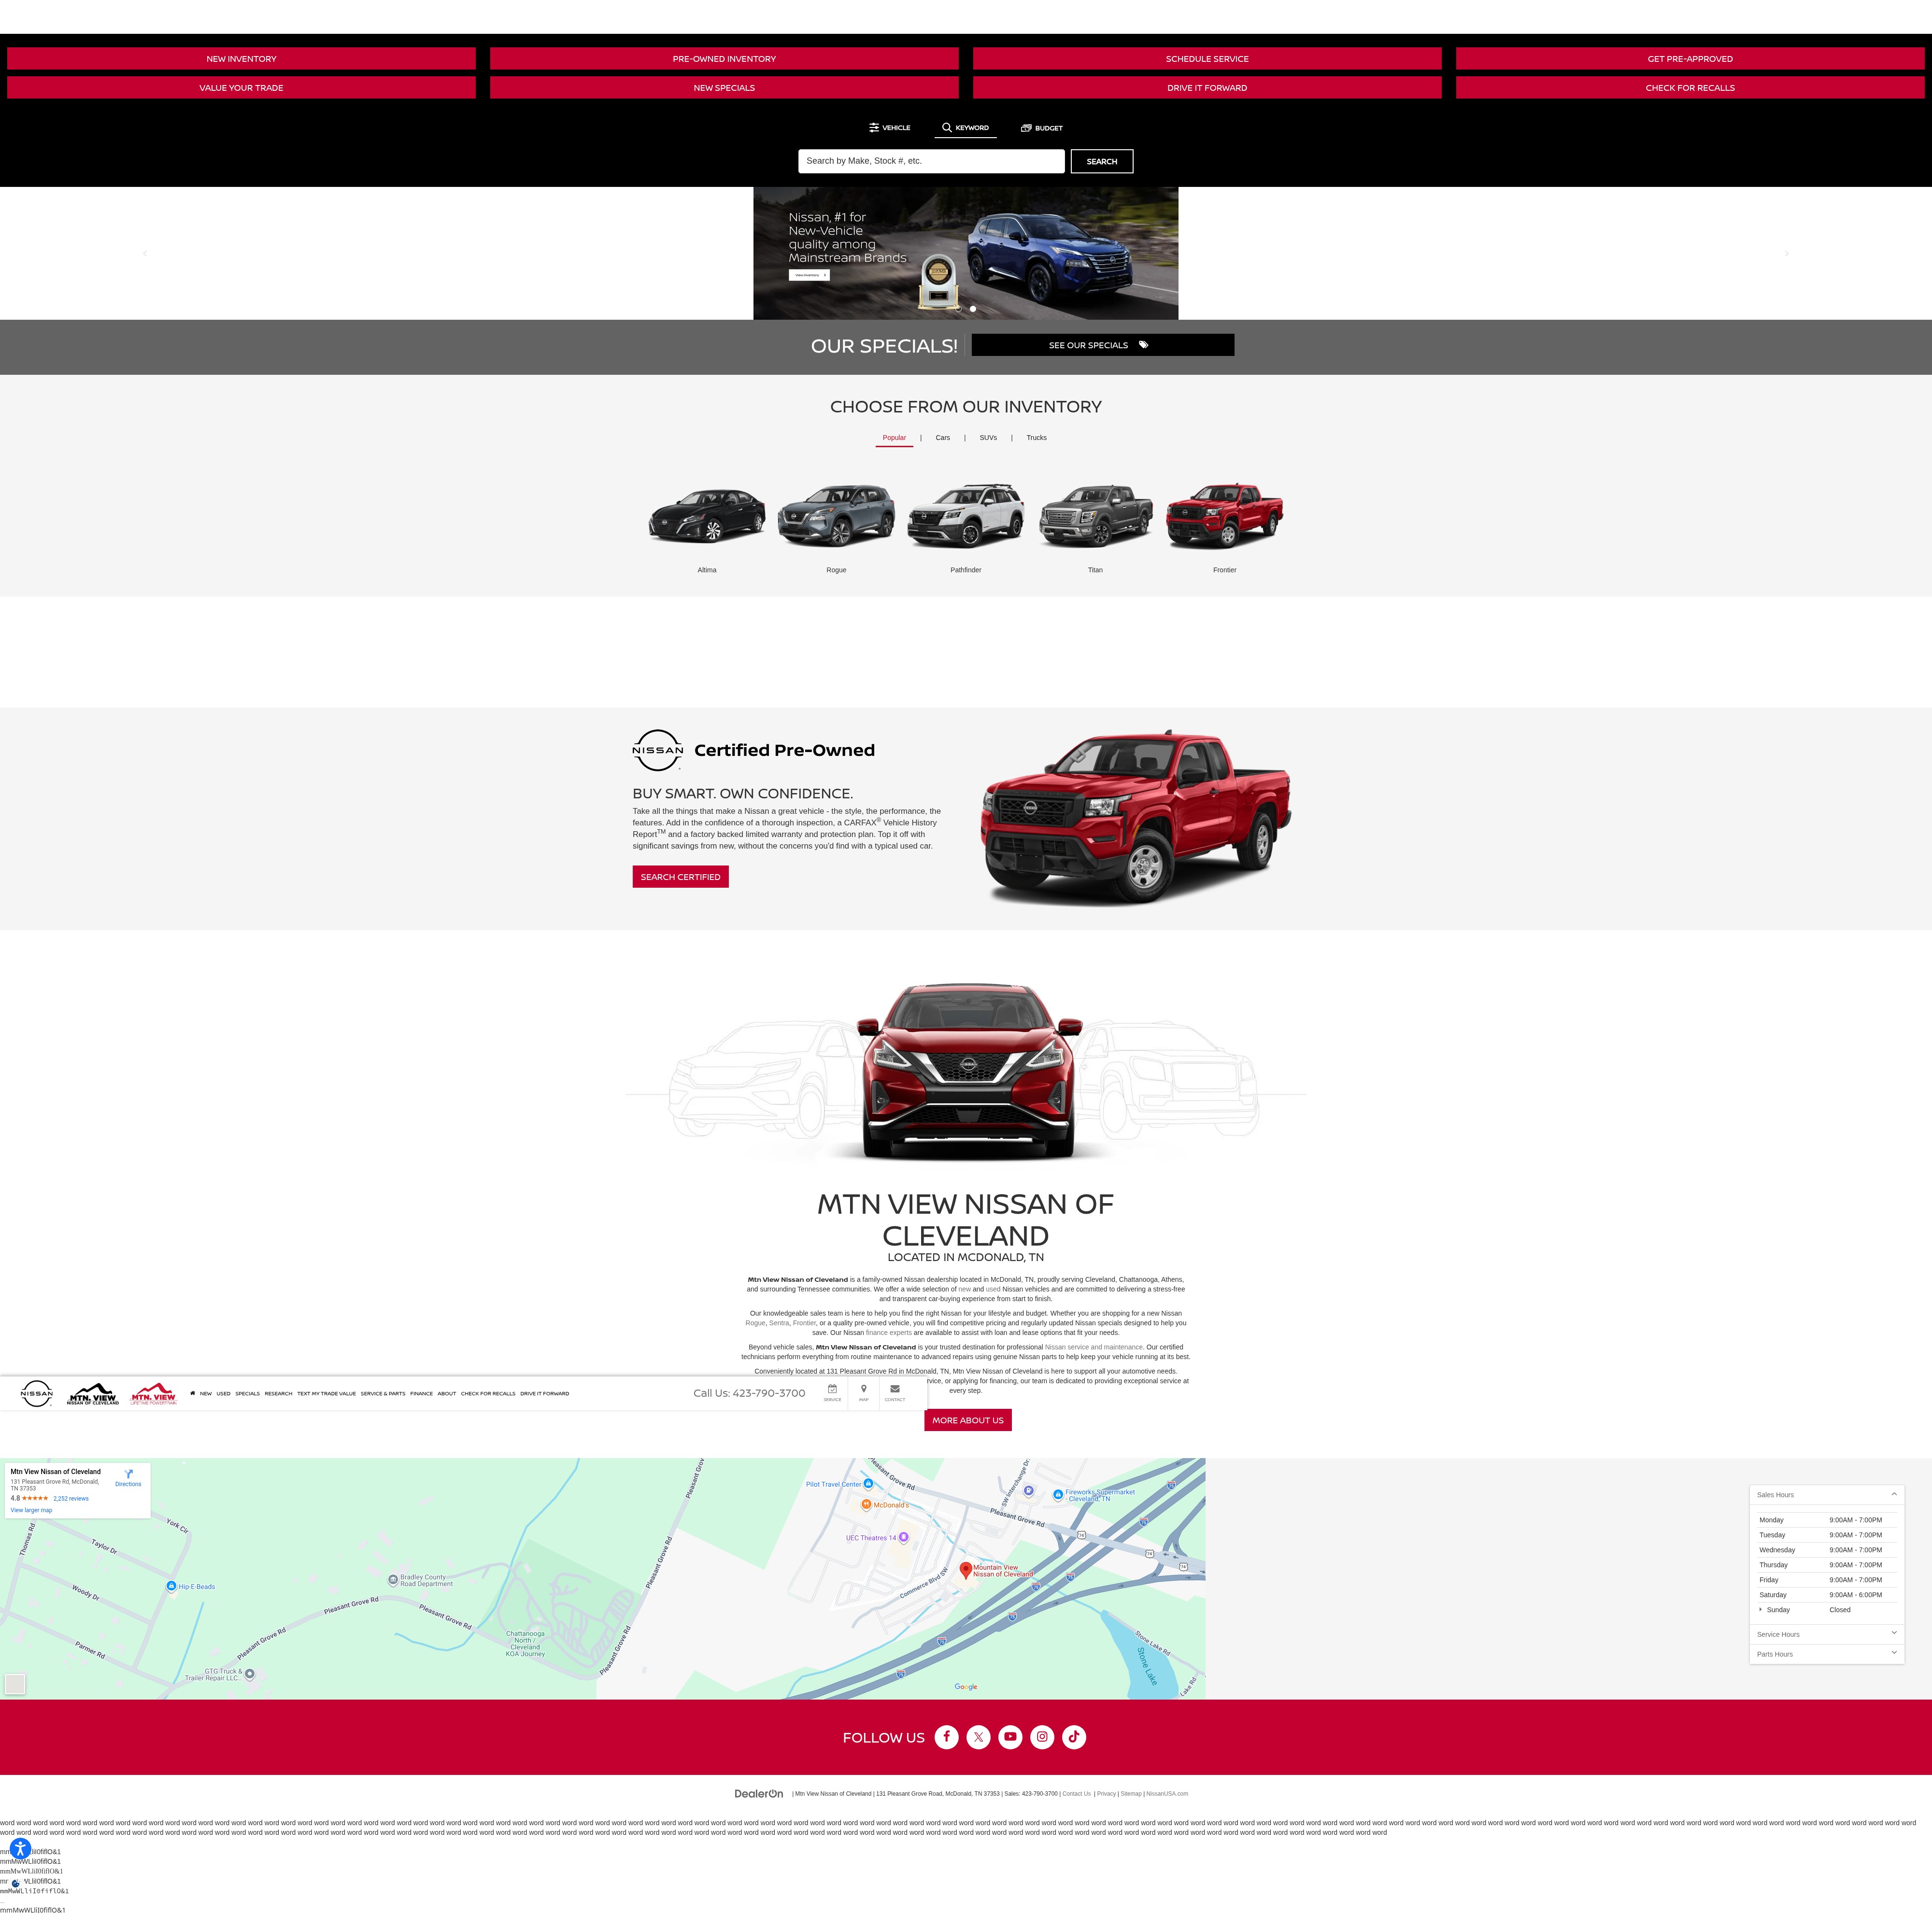This screenshot has width=1932, height=1915.
Task: Click the More About Us button
Action: 968,1420
